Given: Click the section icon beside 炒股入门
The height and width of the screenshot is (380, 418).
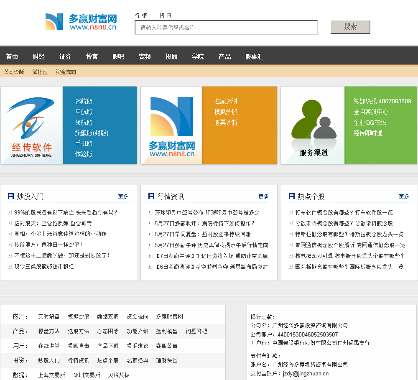Looking at the screenshot, I should (11, 196).
